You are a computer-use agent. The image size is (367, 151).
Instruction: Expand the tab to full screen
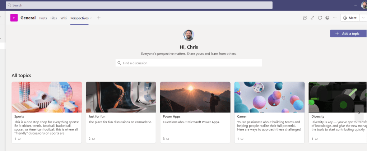[x=312, y=18]
